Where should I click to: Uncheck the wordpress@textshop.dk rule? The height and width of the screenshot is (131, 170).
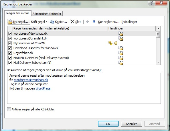coord(10,33)
